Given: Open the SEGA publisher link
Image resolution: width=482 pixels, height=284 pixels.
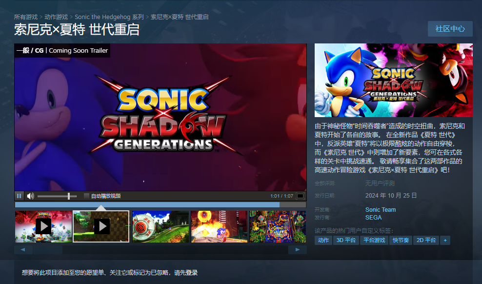Looking at the screenshot, I should pos(374,218).
